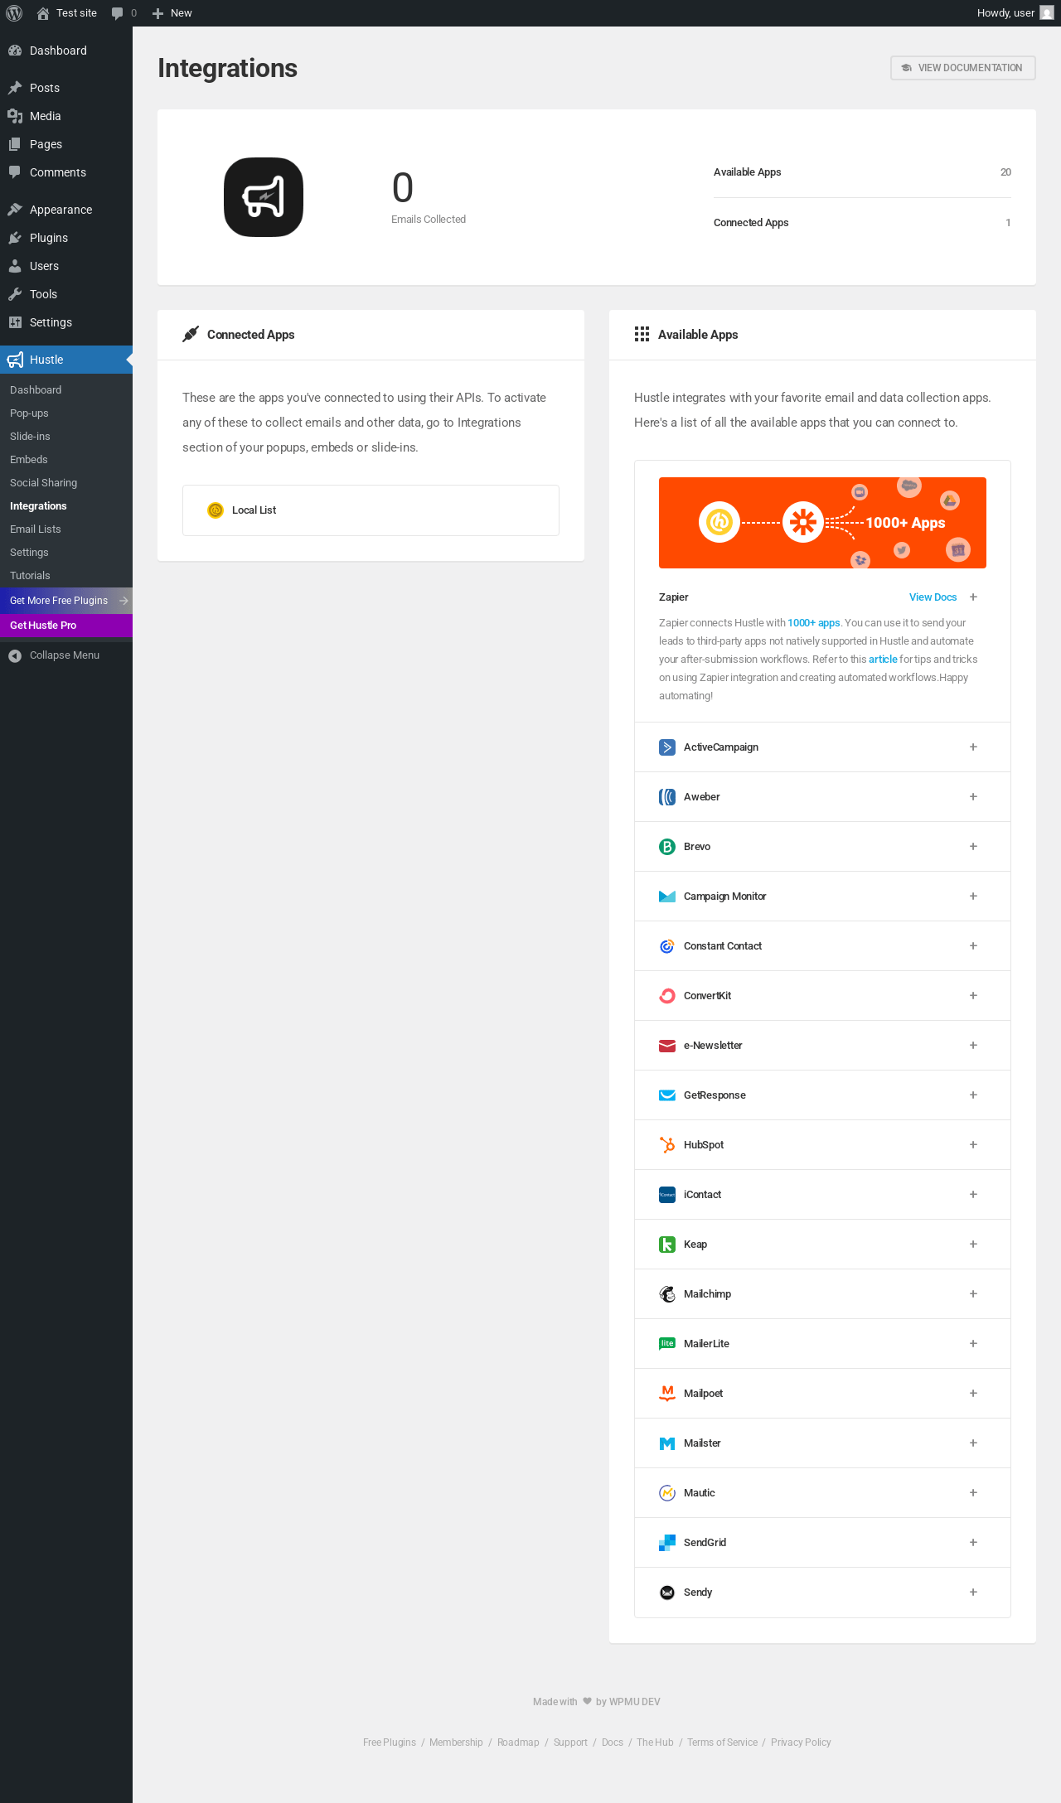
Task: Click the ConvertKit app icon
Action: click(x=667, y=996)
